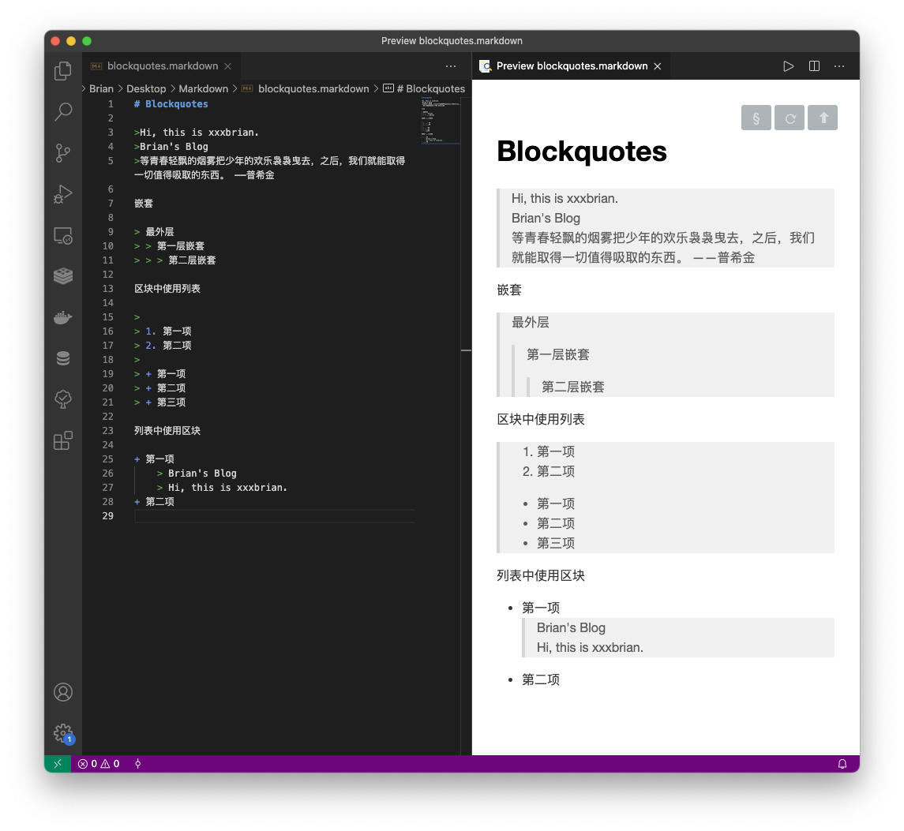Click '第二层嵌套' in the preview
Image resolution: width=904 pixels, height=831 pixels.
click(573, 387)
